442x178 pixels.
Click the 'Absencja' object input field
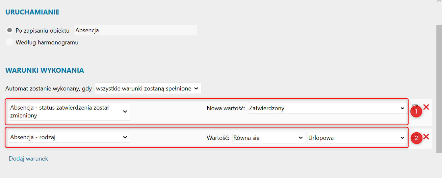click(135, 30)
